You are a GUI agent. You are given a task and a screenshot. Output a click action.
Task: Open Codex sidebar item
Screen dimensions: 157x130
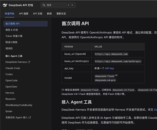click(x=9, y=74)
